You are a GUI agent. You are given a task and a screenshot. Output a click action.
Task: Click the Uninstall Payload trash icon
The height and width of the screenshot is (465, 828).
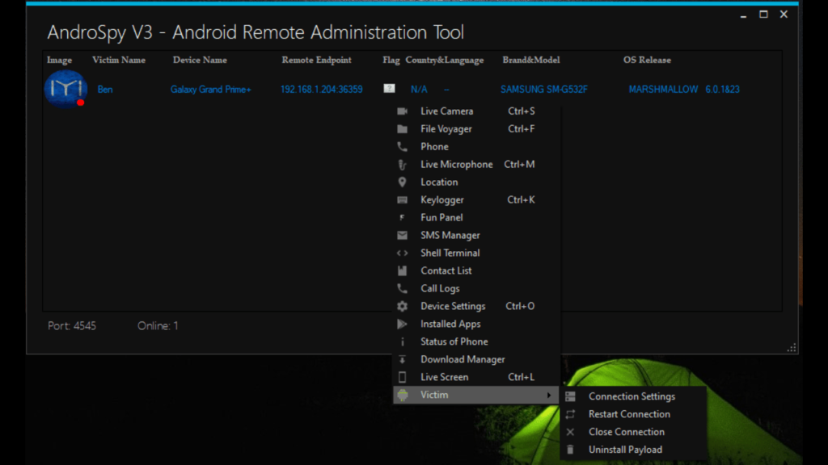(x=570, y=450)
